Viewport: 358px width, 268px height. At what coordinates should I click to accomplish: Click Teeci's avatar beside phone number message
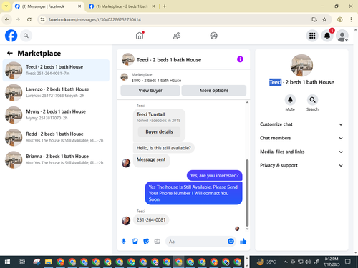pyautogui.click(x=126, y=221)
